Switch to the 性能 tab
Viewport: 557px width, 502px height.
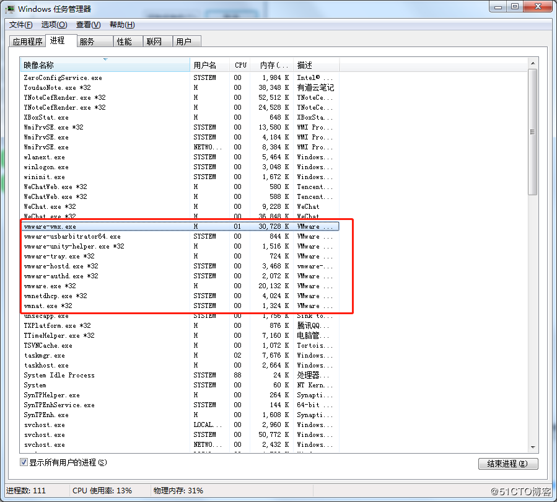click(x=124, y=42)
